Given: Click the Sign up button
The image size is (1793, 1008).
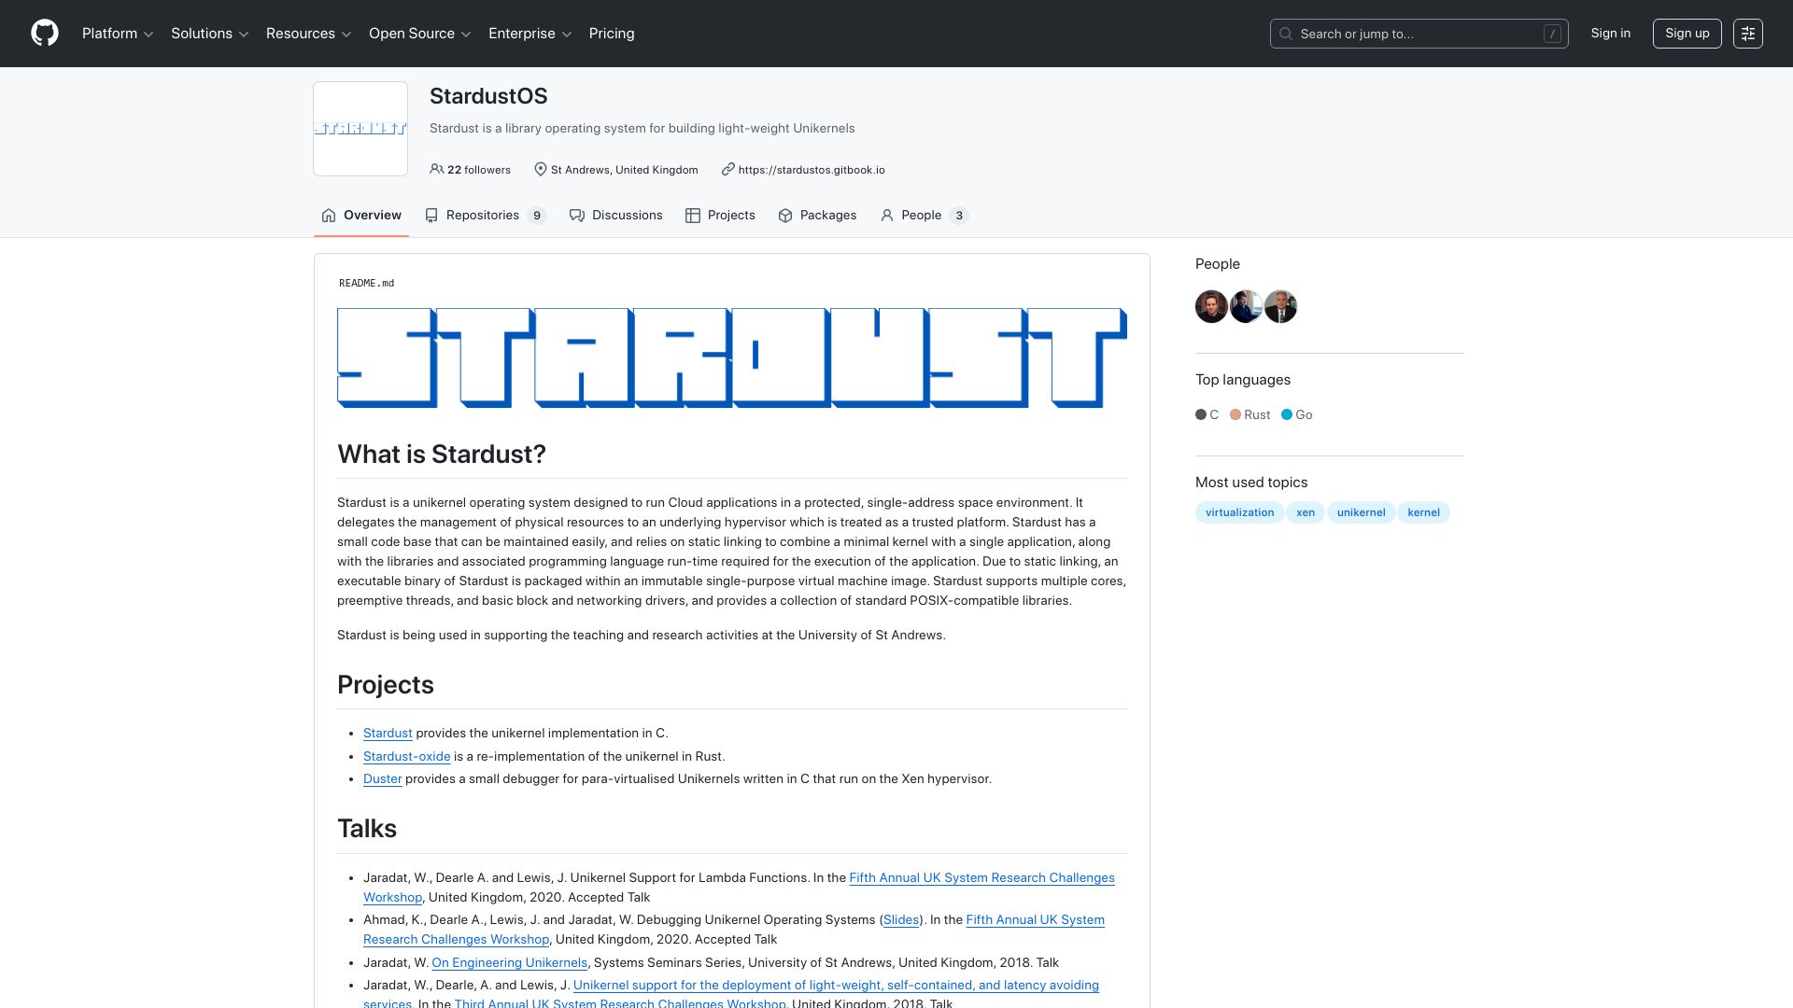Looking at the screenshot, I should (x=1687, y=34).
